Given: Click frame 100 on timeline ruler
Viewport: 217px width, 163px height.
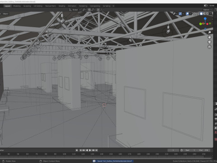Looking at the screenshot, I should click(x=65, y=154).
